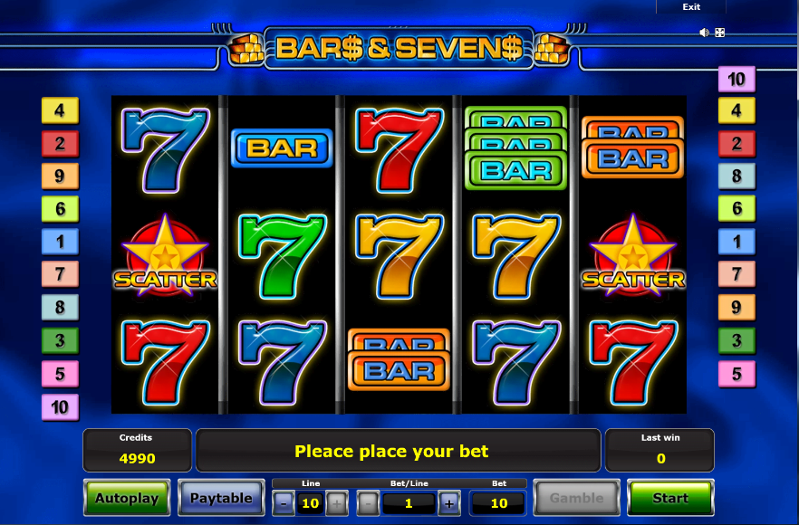Click left payline 9 orange marker

pyautogui.click(x=60, y=176)
